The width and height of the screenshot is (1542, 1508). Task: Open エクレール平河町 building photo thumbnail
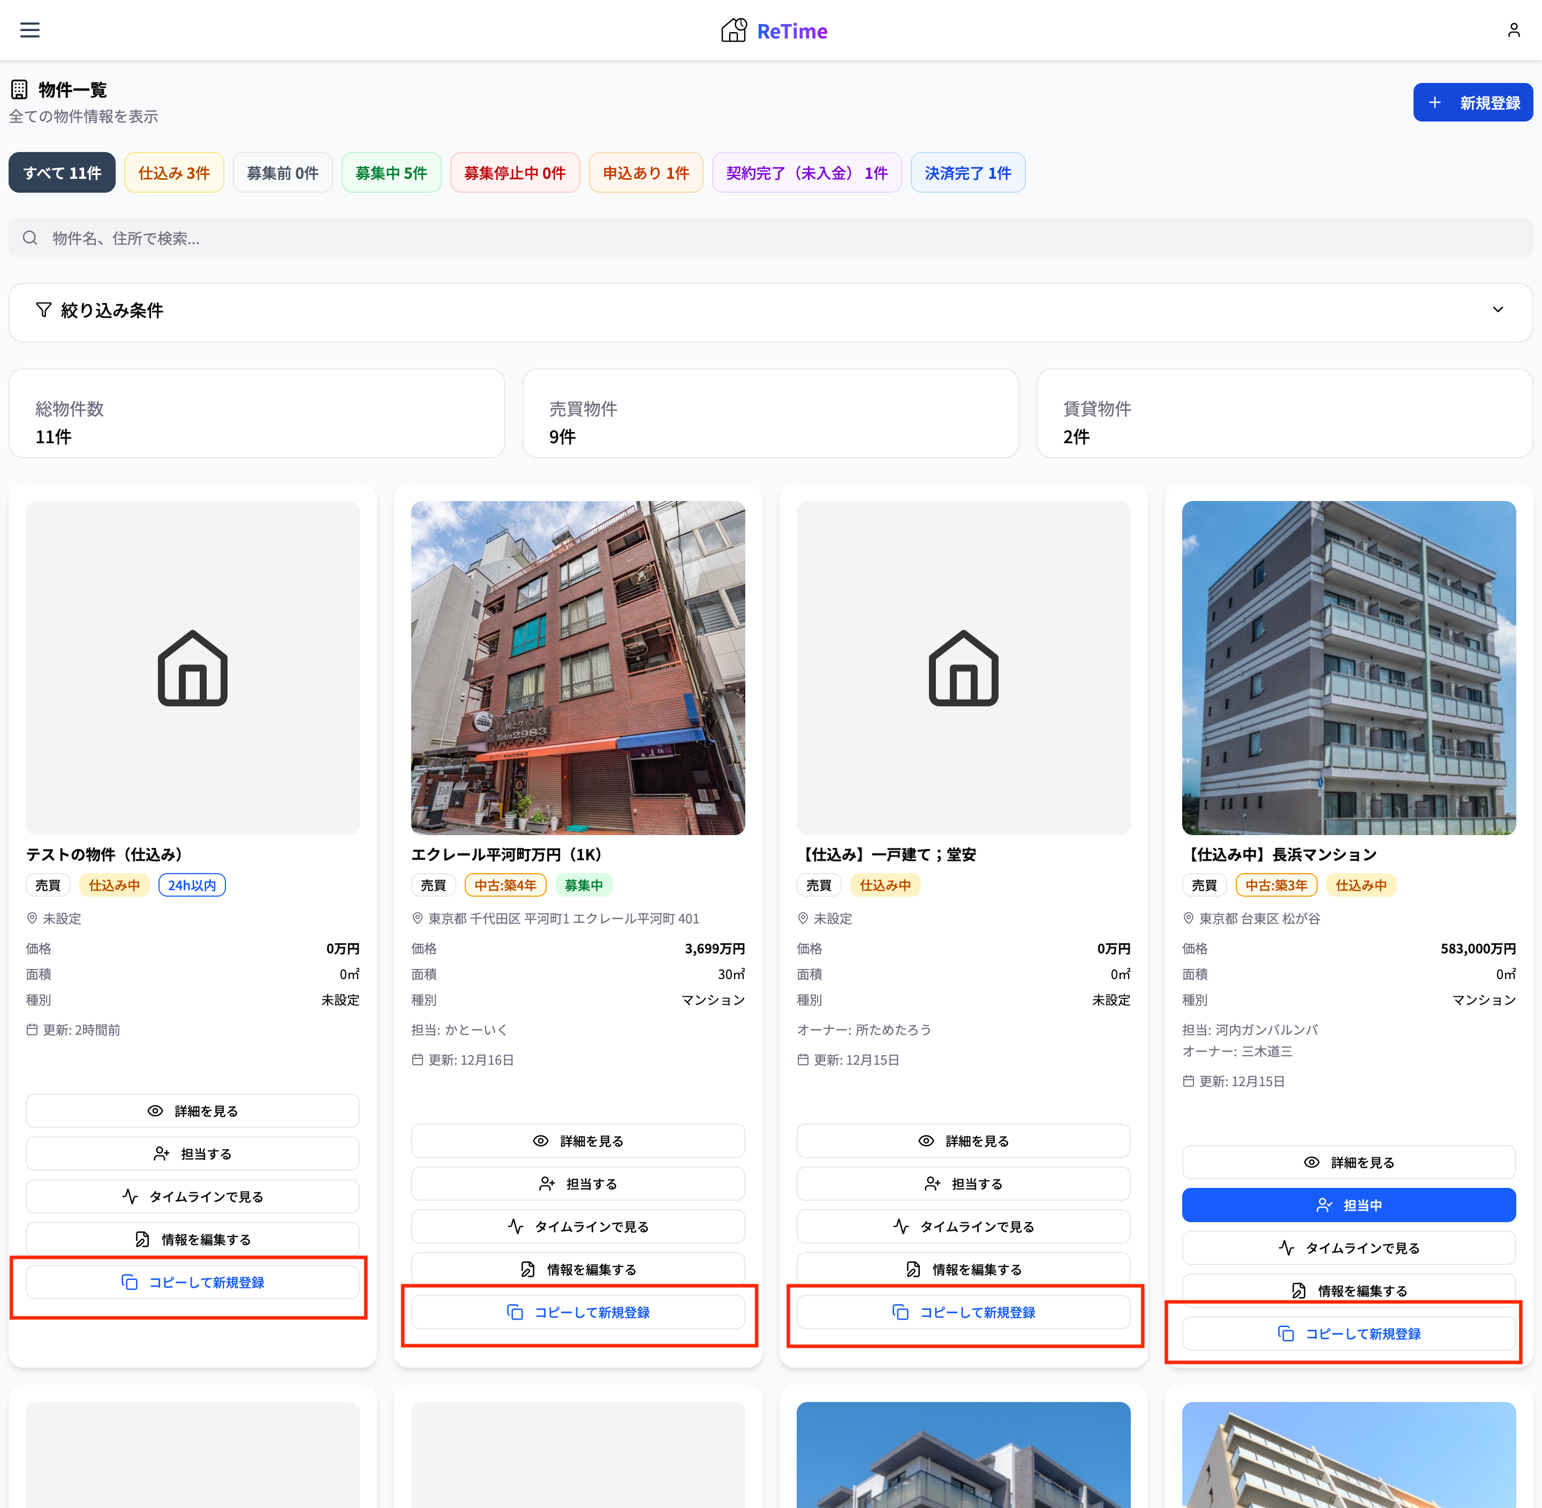tap(577, 667)
